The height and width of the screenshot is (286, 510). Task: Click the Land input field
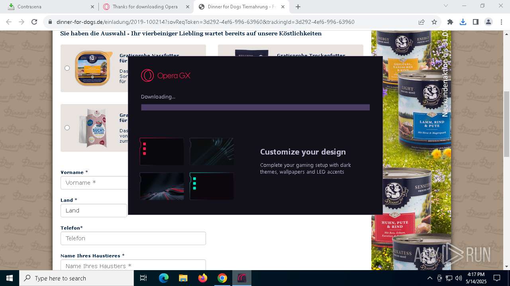pos(94,211)
